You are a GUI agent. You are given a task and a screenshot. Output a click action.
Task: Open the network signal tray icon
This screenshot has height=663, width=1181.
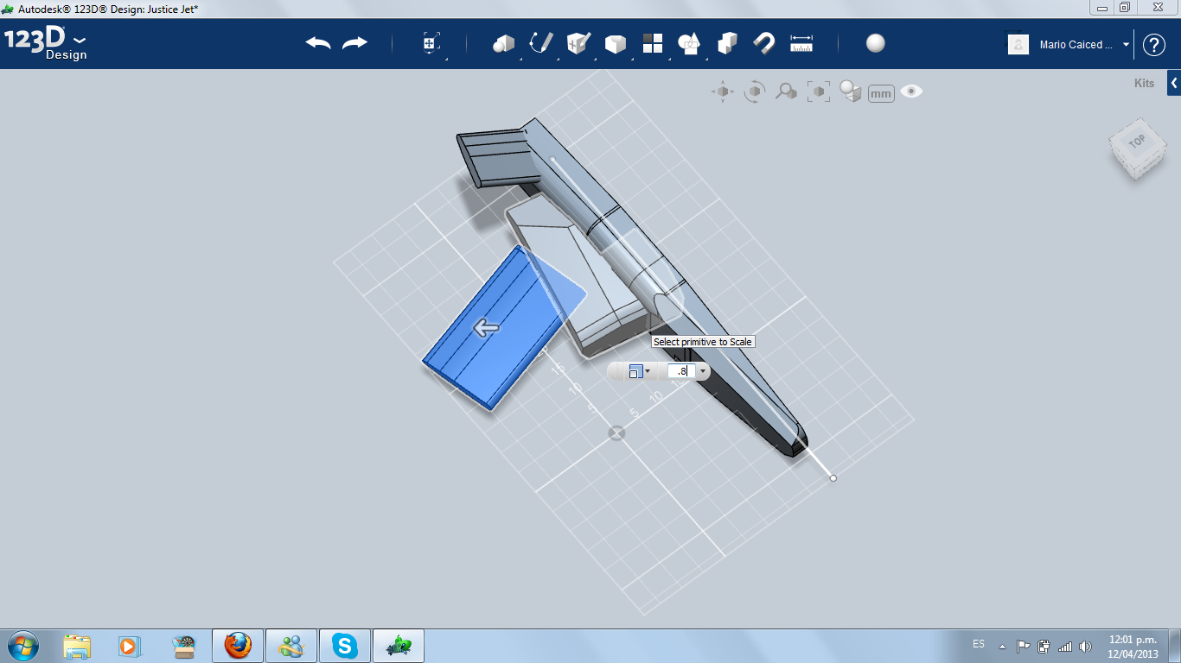(1065, 647)
